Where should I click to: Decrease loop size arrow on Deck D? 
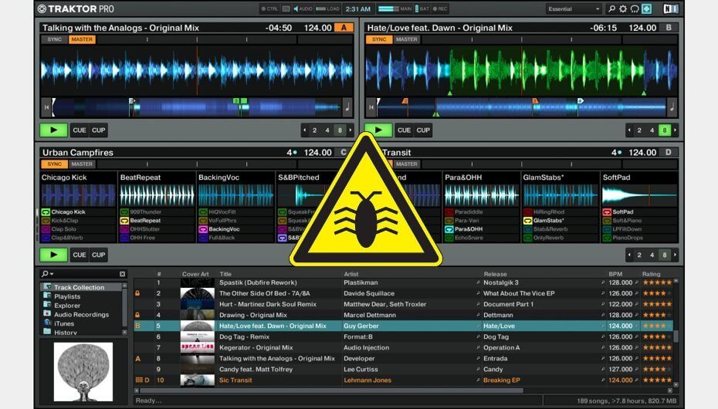(x=629, y=255)
